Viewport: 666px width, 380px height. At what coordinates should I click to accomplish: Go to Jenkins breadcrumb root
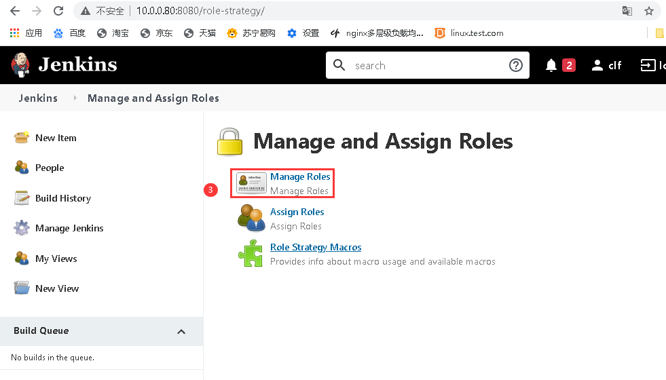click(x=38, y=98)
